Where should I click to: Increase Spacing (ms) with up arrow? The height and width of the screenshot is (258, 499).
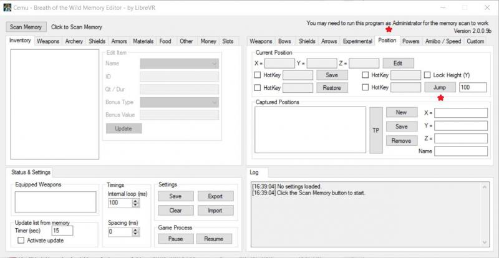136,230
